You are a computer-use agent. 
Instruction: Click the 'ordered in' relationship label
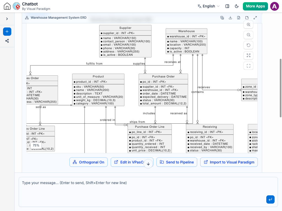(x=108, y=120)
